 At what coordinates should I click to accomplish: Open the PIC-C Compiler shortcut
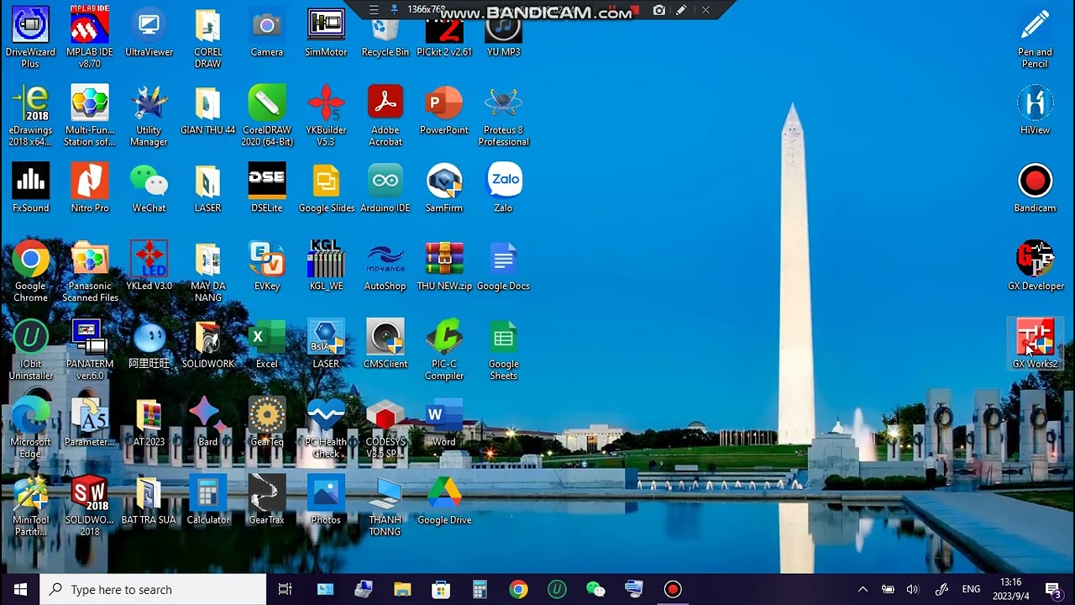(x=444, y=350)
